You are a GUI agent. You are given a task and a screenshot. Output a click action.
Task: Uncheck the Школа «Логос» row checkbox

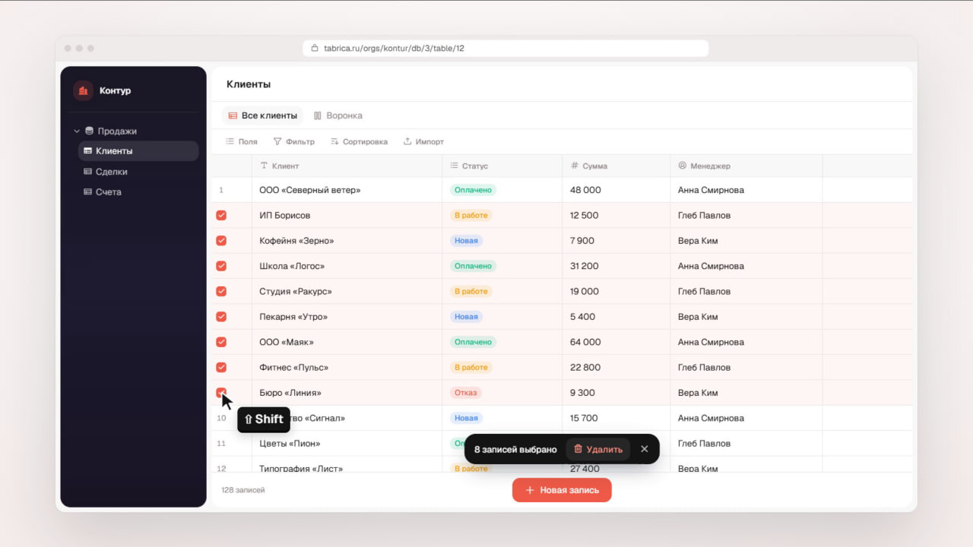click(x=221, y=266)
